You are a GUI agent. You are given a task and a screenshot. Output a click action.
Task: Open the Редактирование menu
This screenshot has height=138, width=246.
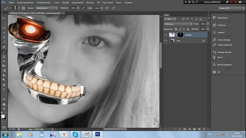click(x=25, y=3)
